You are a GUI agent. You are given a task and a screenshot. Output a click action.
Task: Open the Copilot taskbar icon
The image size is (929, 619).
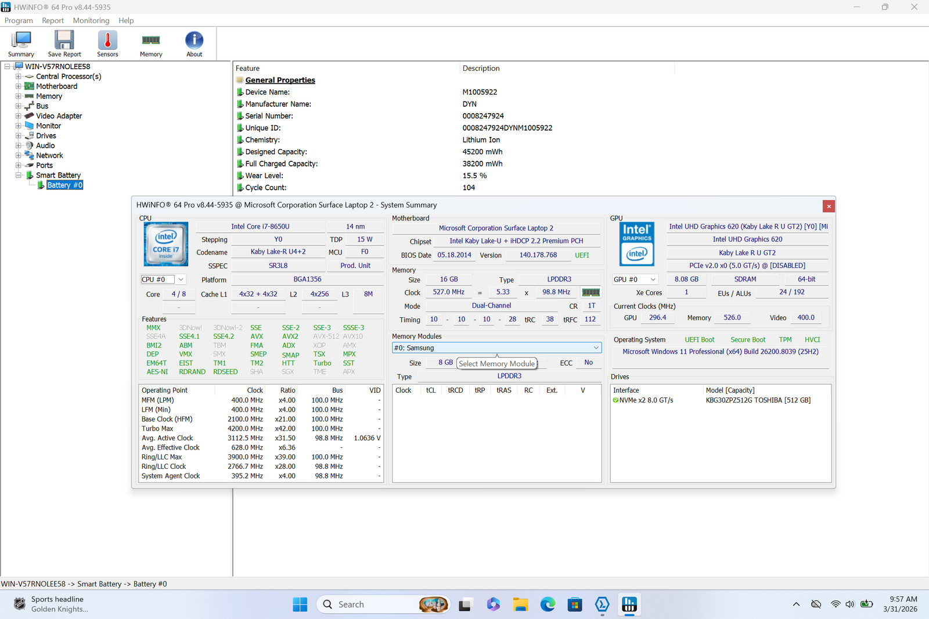[493, 604]
